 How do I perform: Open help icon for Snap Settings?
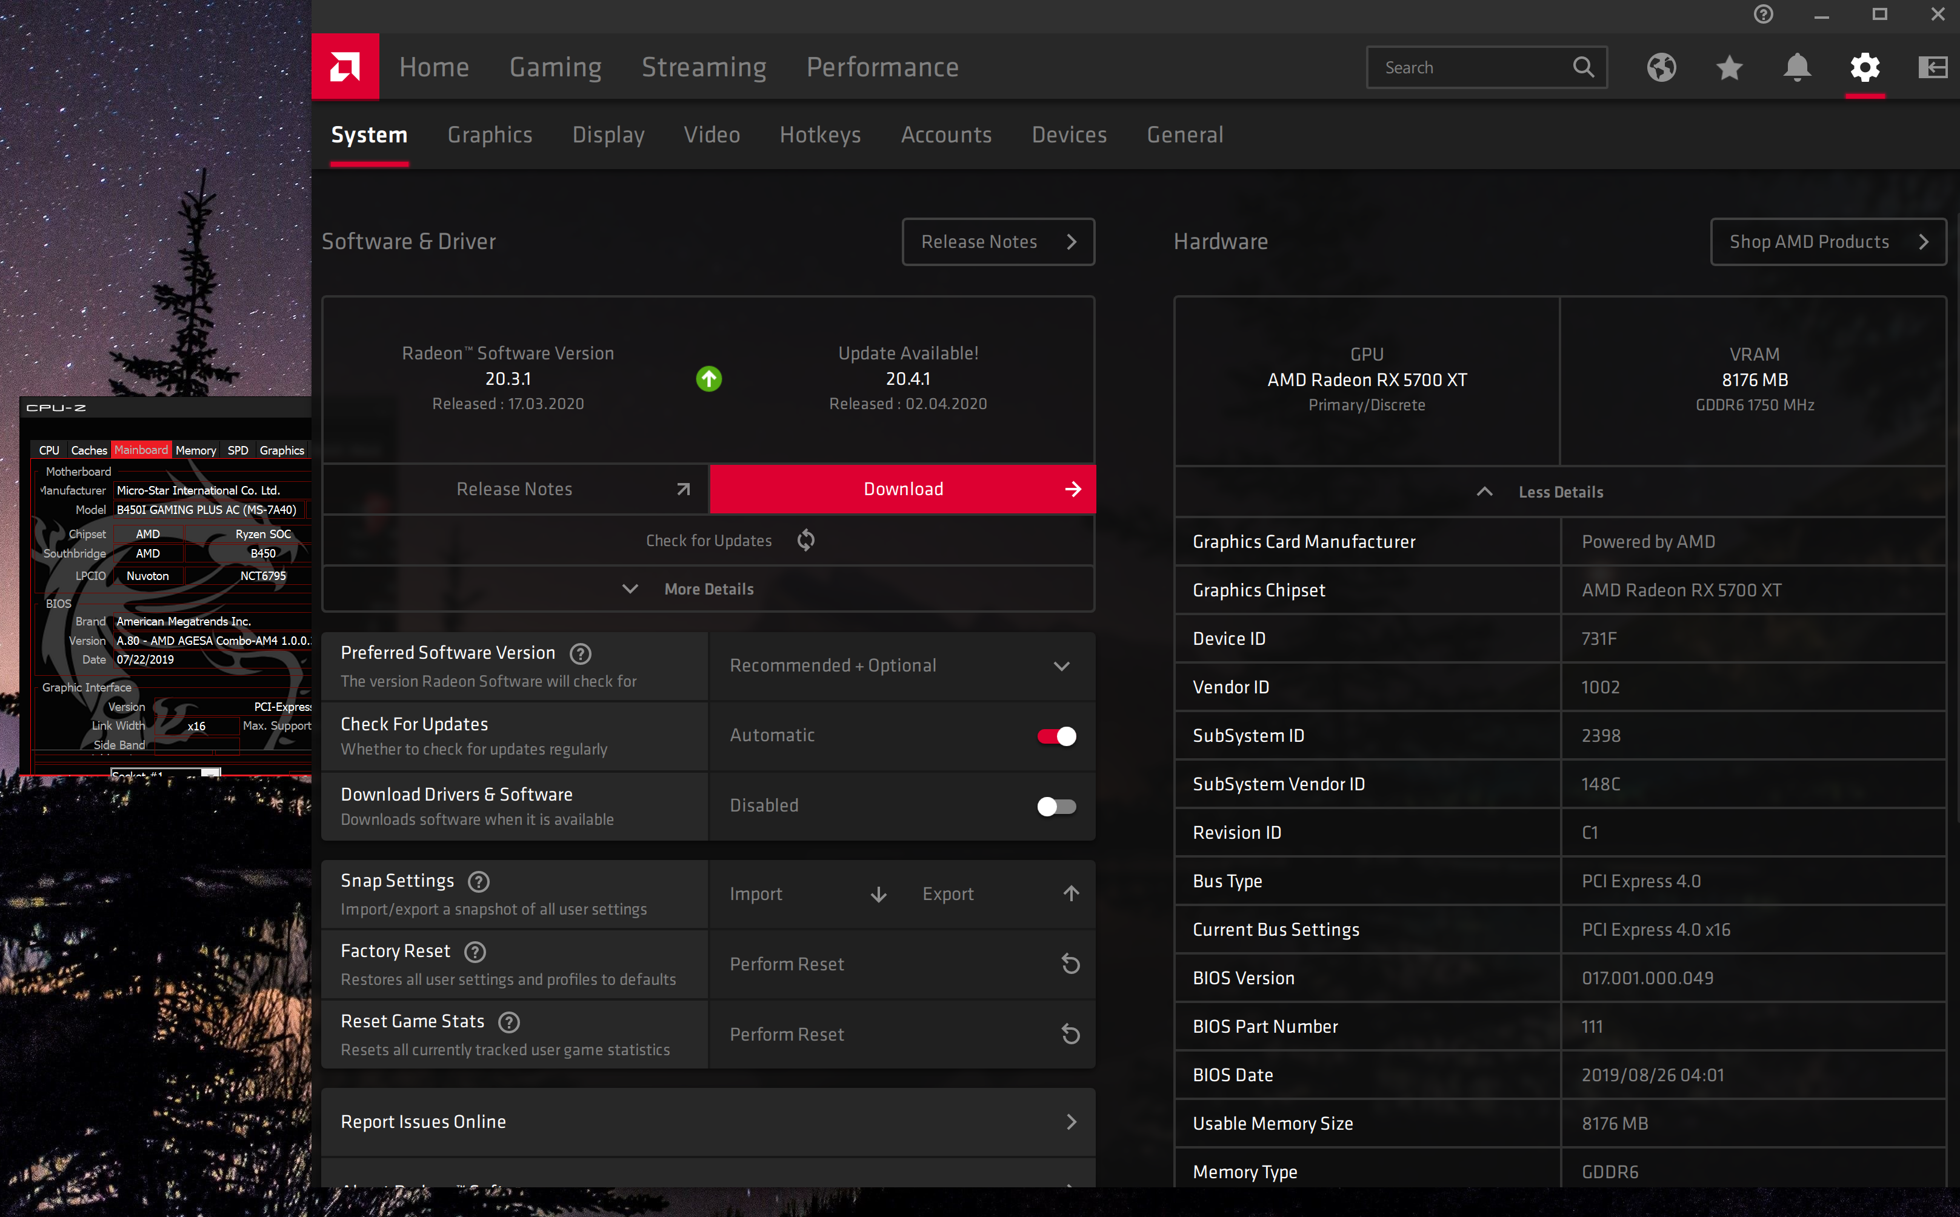pyautogui.click(x=479, y=881)
